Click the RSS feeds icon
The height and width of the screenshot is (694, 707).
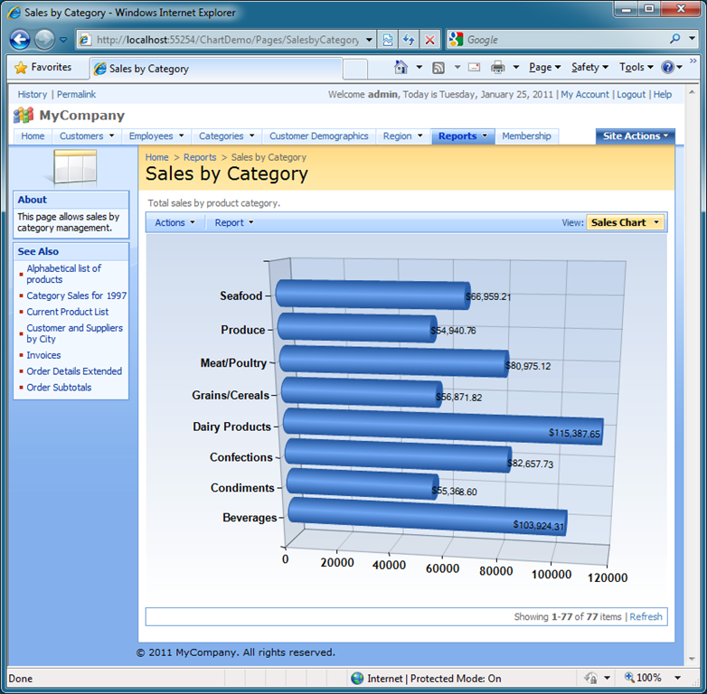[x=438, y=68]
